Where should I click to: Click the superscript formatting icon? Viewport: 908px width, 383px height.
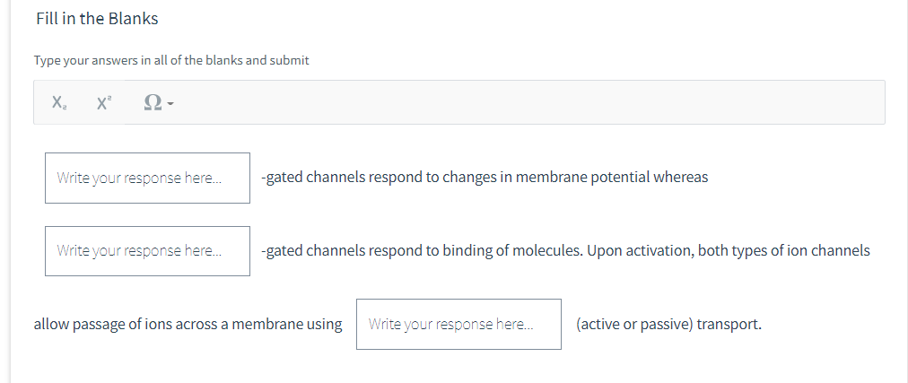[103, 103]
